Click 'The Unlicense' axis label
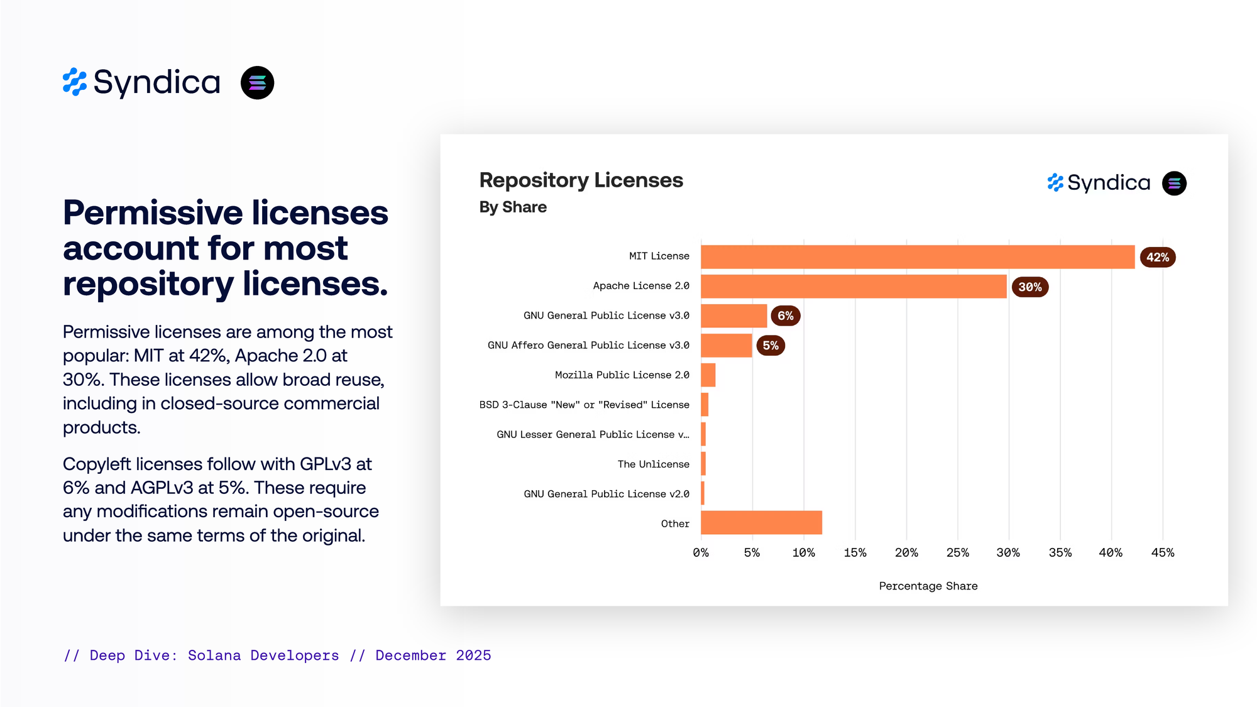Viewport: 1257px width, 707px height. point(653,464)
